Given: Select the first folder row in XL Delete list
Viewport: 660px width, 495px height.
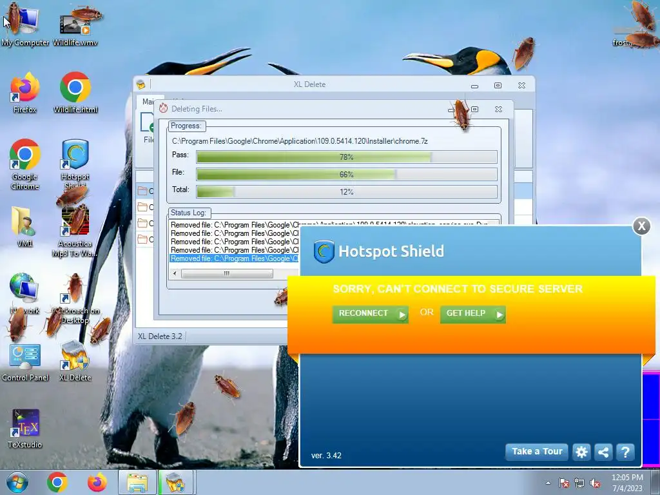Looking at the screenshot, I should [x=146, y=191].
